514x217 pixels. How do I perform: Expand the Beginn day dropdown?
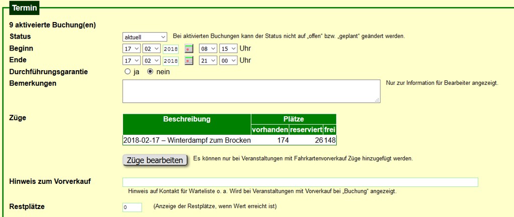(132, 49)
